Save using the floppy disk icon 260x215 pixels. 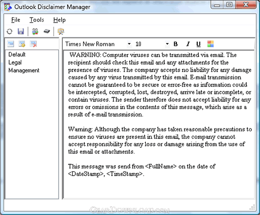click(21, 32)
